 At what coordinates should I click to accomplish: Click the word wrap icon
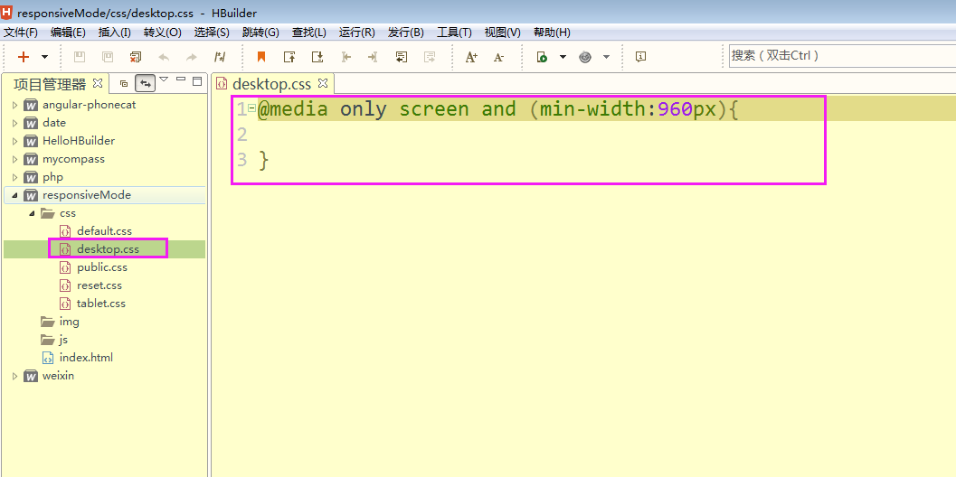(402, 57)
